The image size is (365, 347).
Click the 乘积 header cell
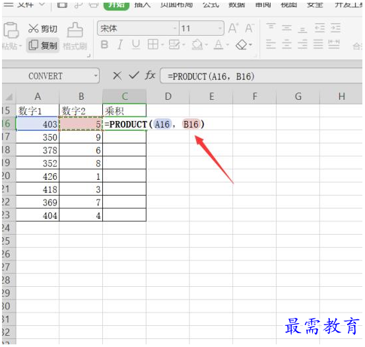coord(125,110)
